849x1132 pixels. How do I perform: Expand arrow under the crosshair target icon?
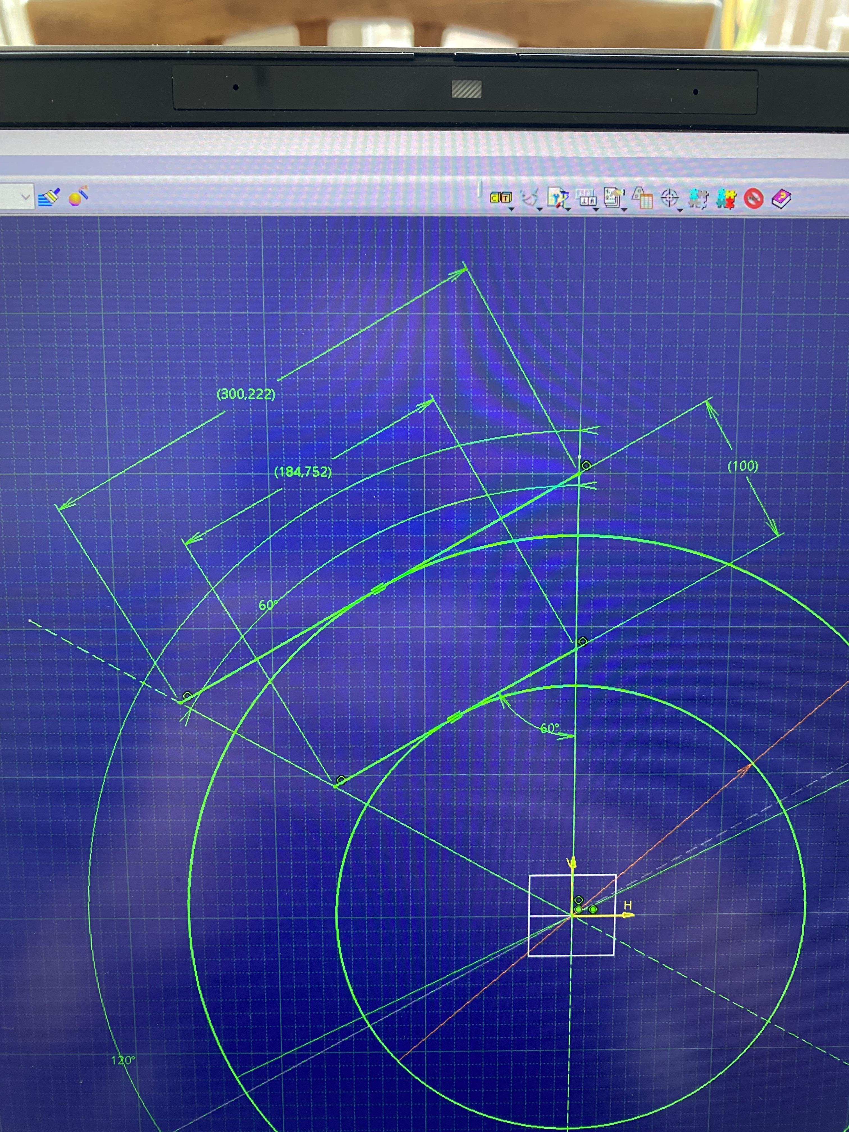click(x=680, y=210)
